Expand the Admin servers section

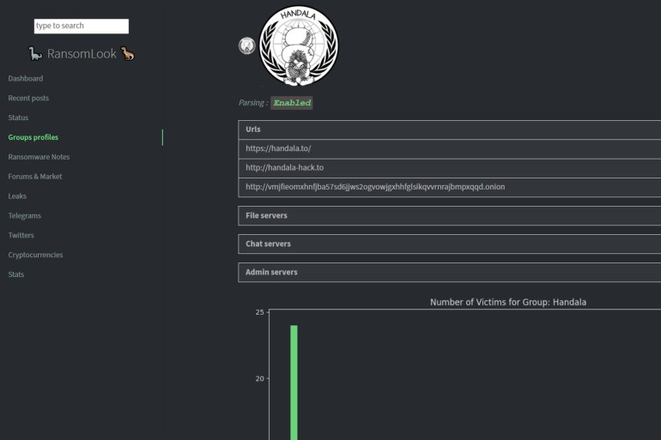click(x=449, y=272)
